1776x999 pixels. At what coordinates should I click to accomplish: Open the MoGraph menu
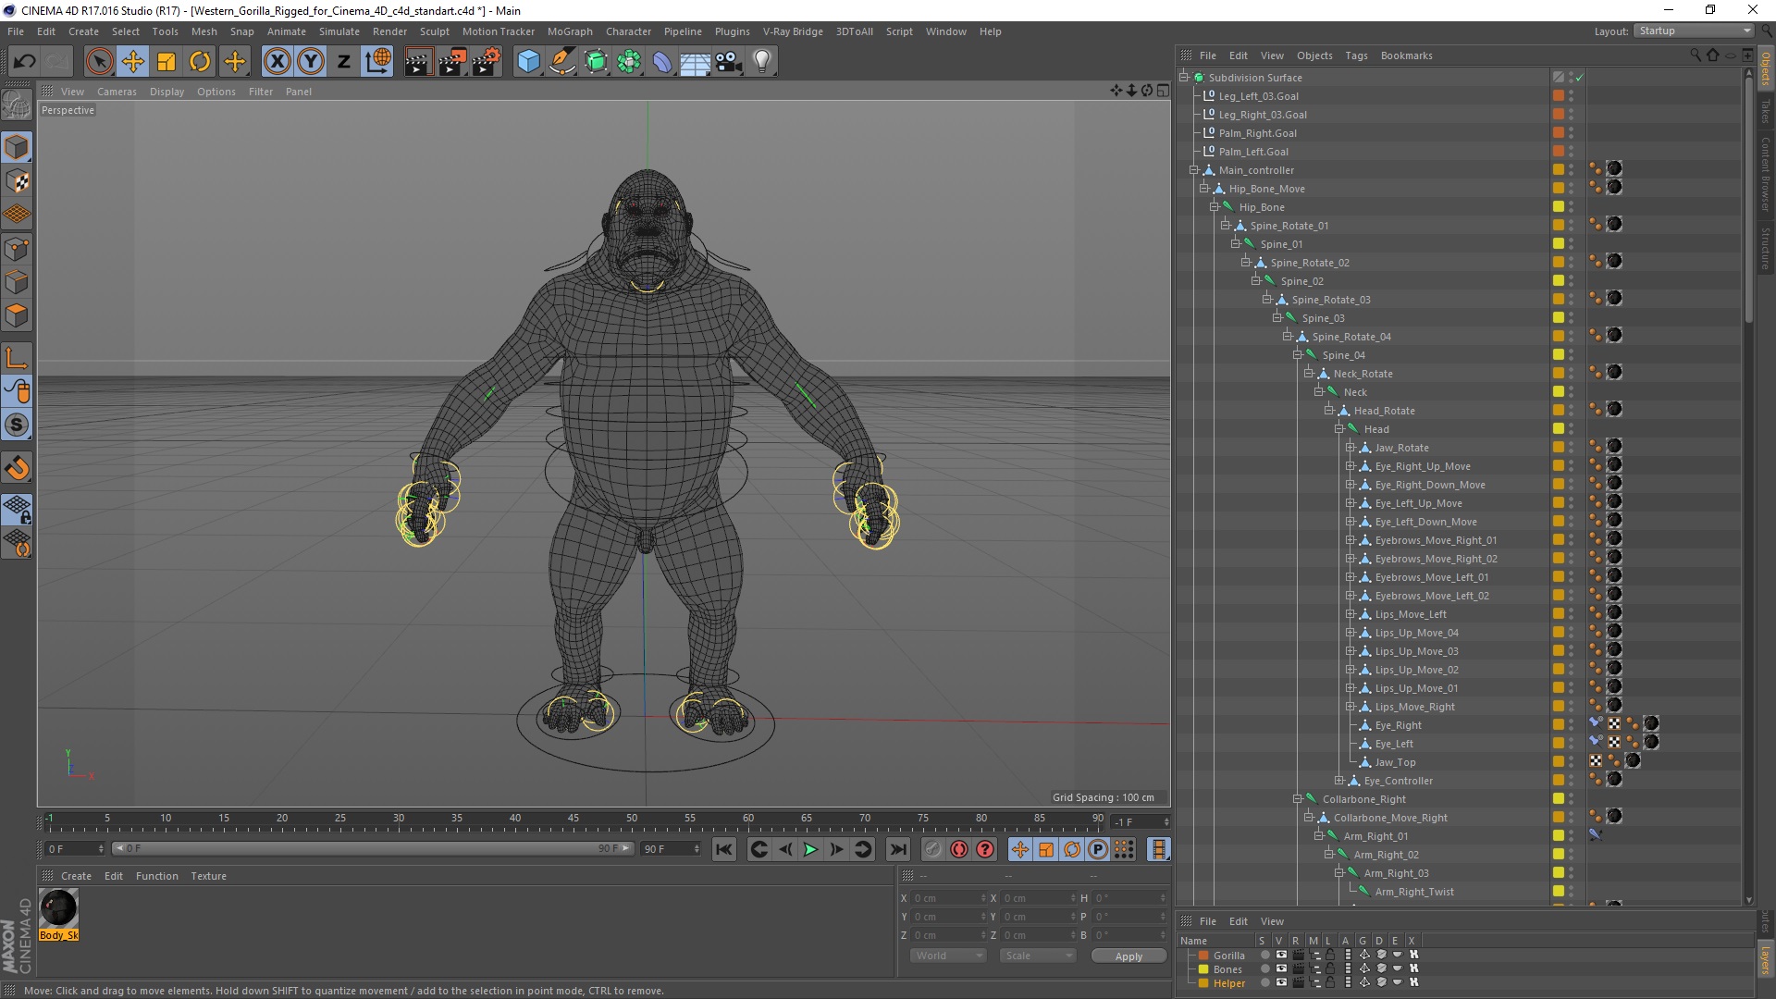pyautogui.click(x=569, y=31)
